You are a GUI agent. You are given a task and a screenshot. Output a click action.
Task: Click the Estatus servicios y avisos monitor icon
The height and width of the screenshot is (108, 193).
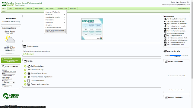click(29, 84)
